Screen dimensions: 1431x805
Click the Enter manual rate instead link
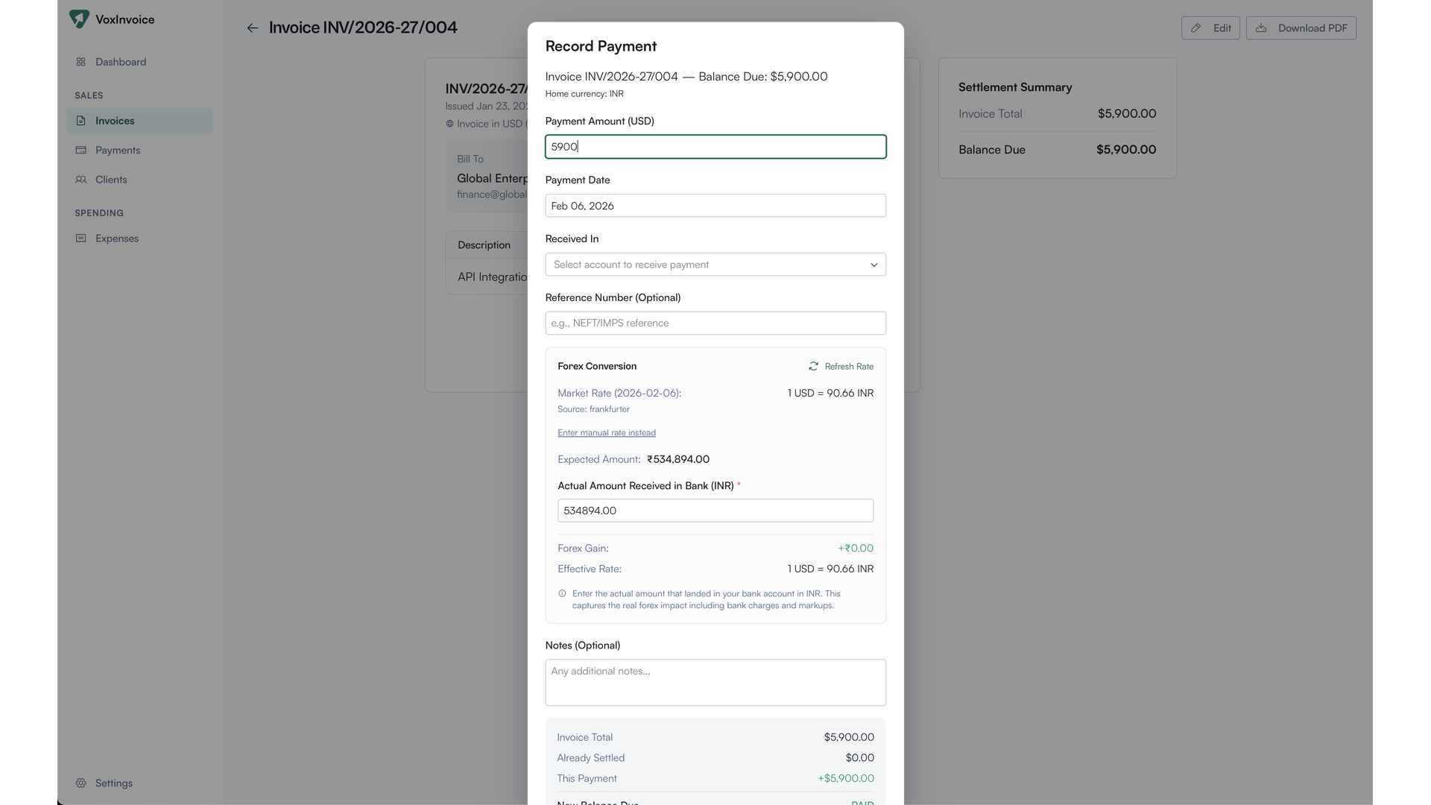point(606,432)
